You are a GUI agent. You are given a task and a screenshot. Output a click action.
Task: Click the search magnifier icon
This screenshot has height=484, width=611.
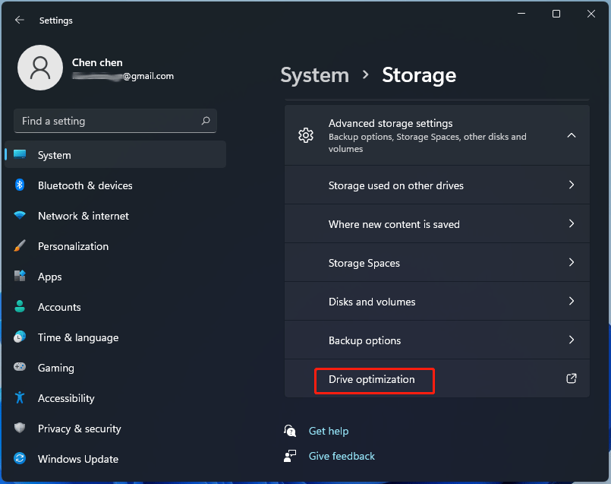point(206,121)
